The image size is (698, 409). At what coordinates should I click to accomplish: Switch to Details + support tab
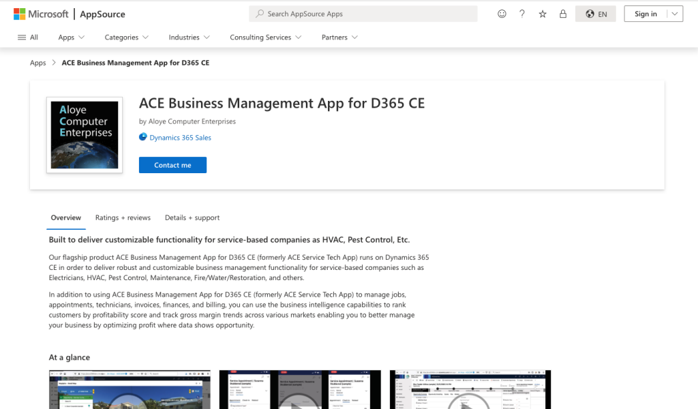tap(192, 217)
